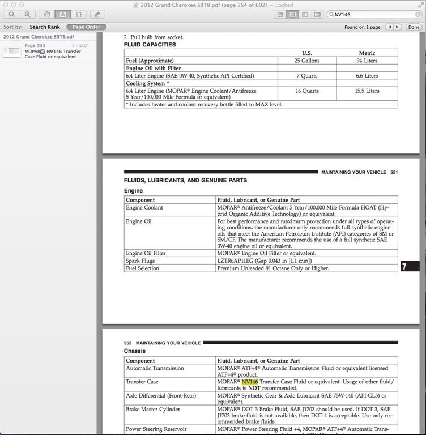Screen dimensions: 426x435
Task: Click the 'Cooling System *' row label
Action: pos(147,83)
